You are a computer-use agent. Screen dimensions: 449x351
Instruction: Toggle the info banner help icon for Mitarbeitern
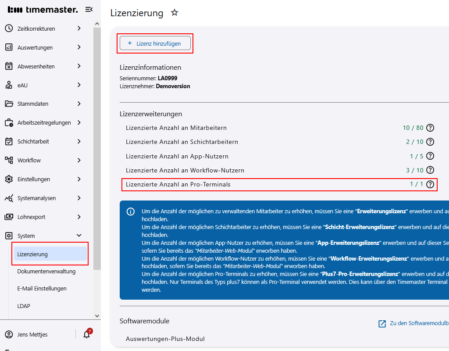pos(430,128)
